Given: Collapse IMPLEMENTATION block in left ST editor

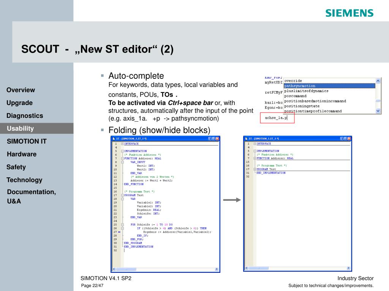Looking at the screenshot, I should pyautogui.click(x=122, y=151).
